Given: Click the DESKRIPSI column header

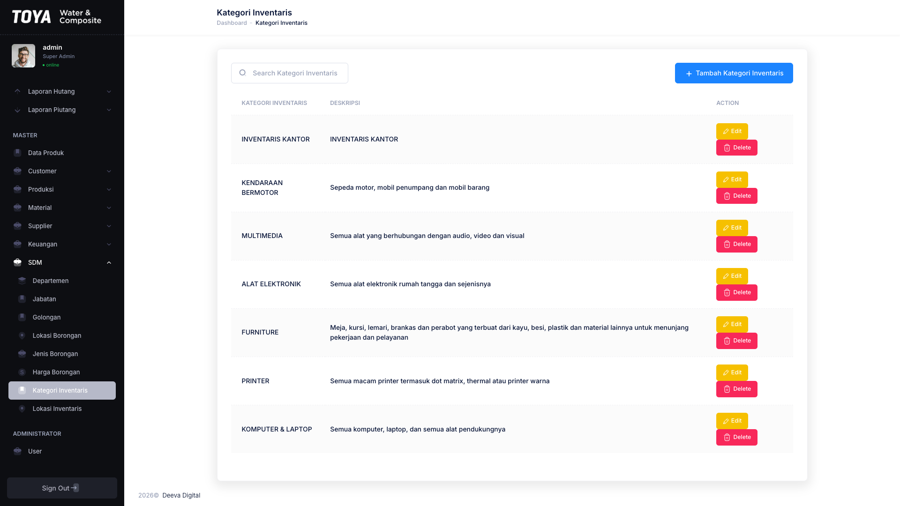Looking at the screenshot, I should 345,103.
